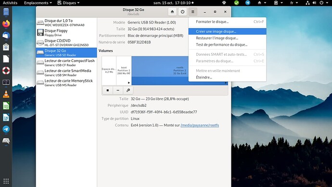Click Generic USB SD Reader (1.00) model text

(x=152, y=22)
